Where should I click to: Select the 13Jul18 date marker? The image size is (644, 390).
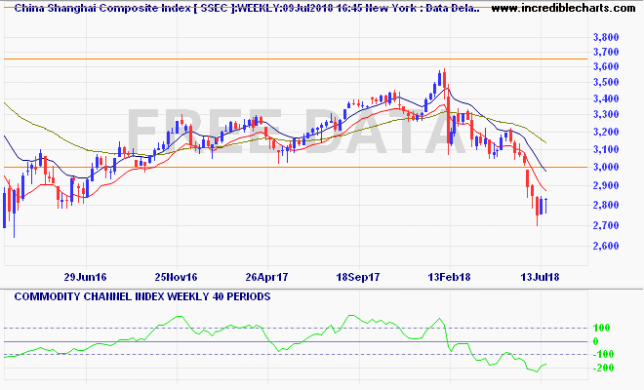pos(537,276)
